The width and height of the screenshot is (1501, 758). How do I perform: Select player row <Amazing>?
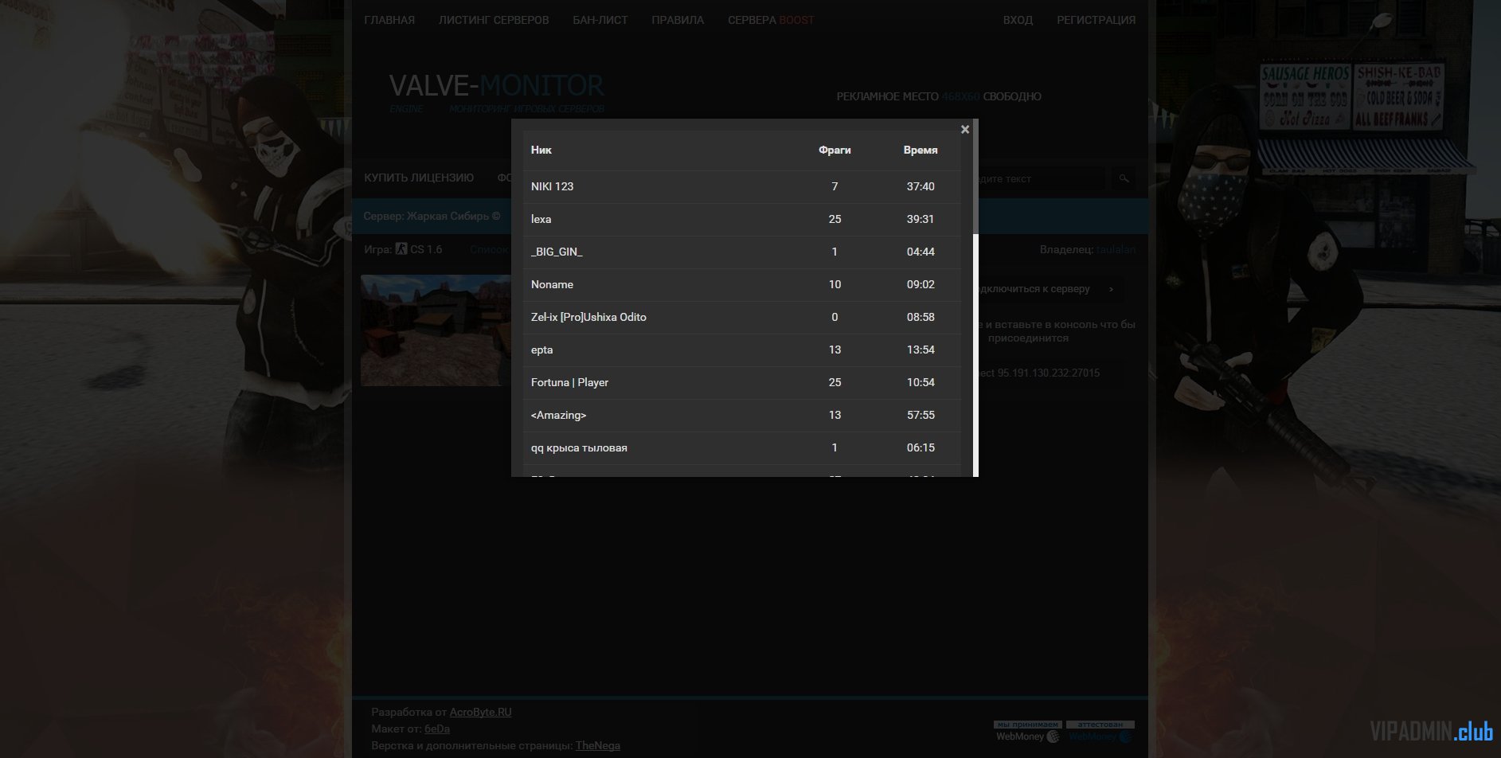742,415
